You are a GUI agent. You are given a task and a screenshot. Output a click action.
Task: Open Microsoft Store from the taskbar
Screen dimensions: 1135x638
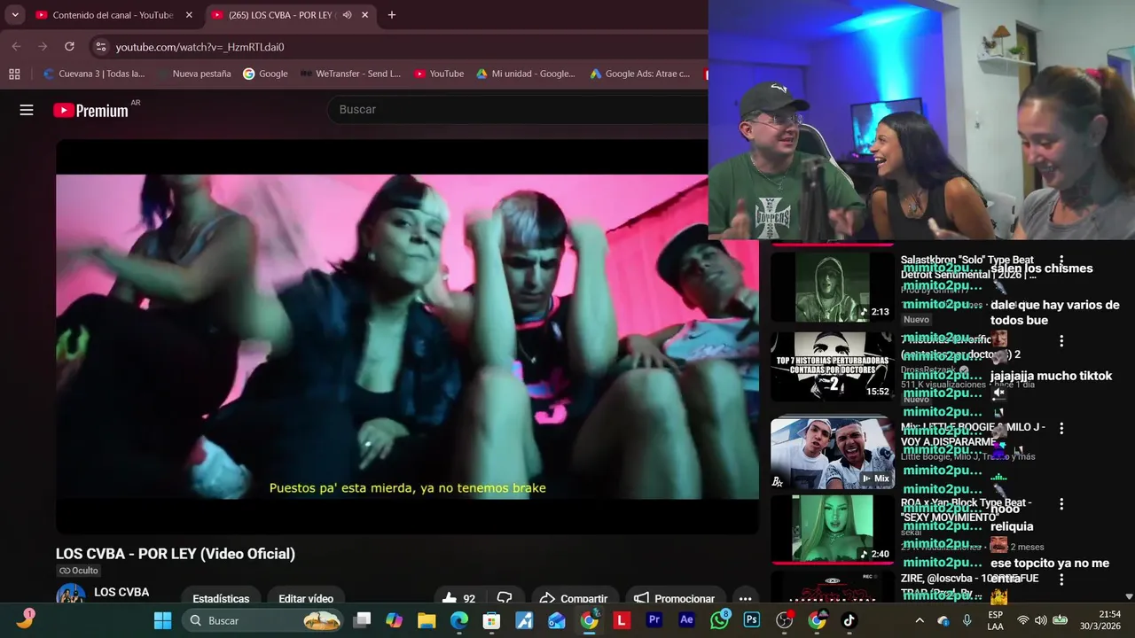[491, 620]
